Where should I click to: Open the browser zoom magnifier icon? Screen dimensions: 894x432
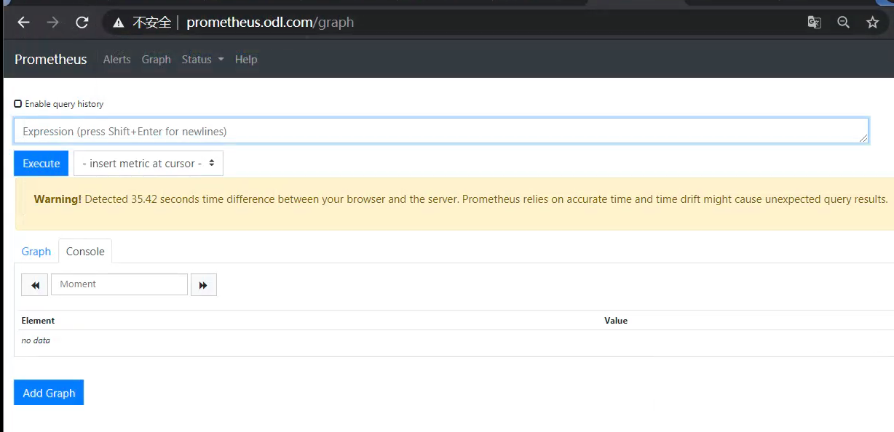click(x=843, y=23)
